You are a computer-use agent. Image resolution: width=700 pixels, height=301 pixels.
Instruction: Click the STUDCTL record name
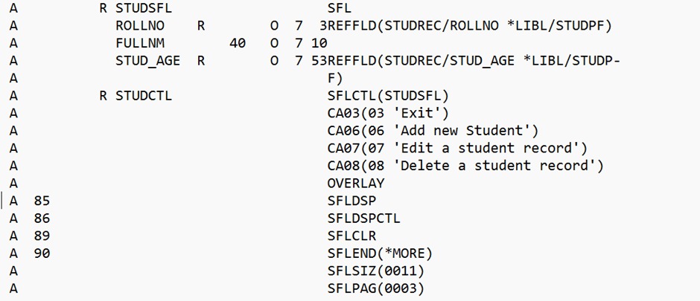[143, 96]
